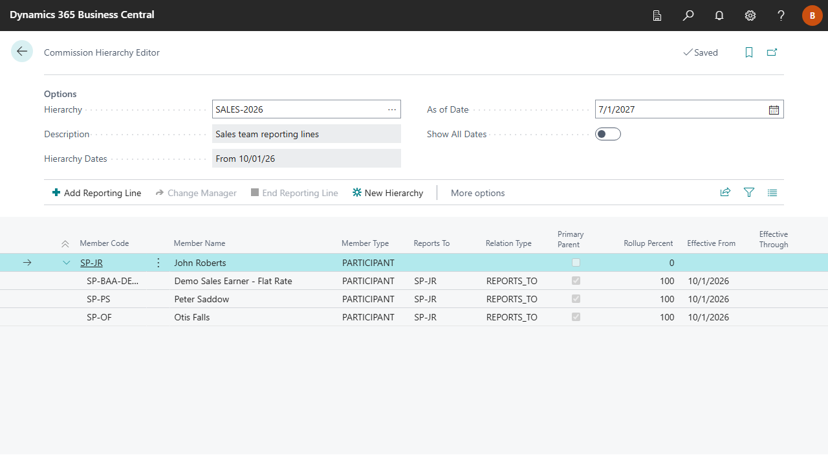
Task: Bookmark this page icon
Action: (749, 52)
